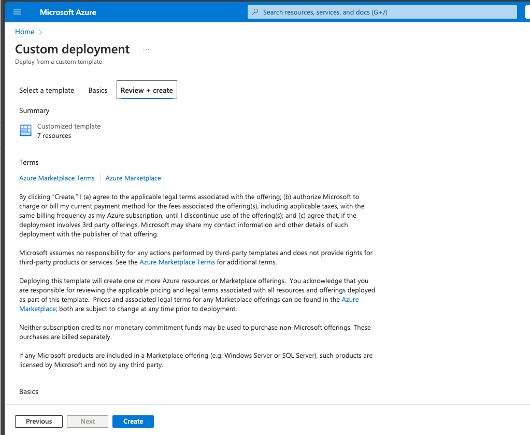
Task: Click the Microsoft Azure portal title
Action: [x=68, y=12]
